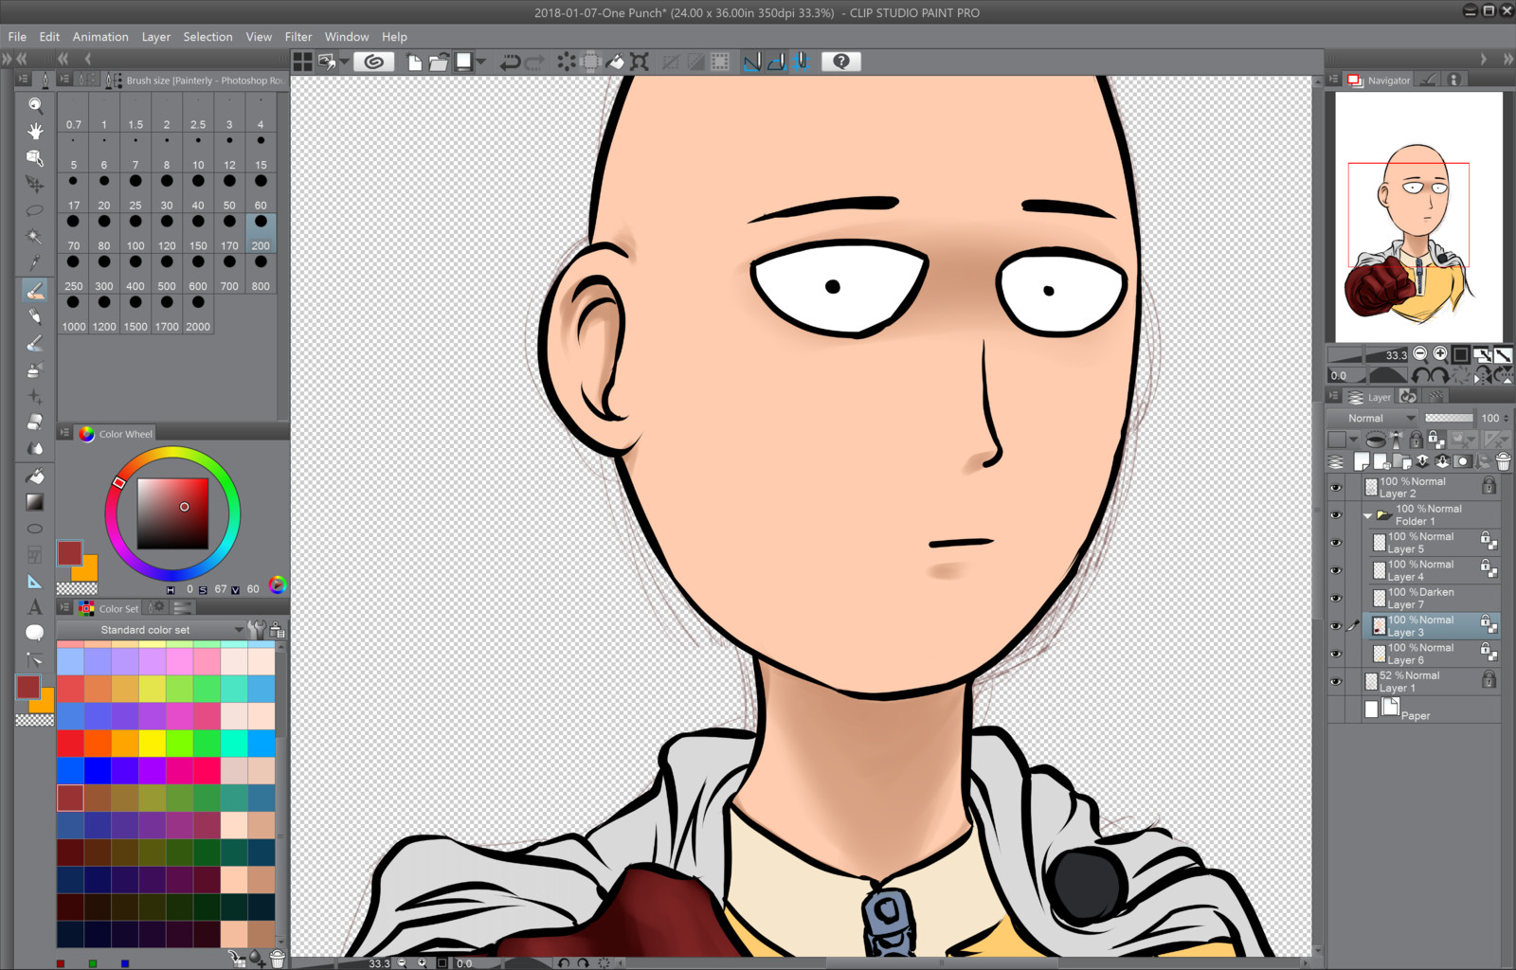1516x970 pixels.
Task: Select the Ruler tool
Action: click(x=35, y=582)
